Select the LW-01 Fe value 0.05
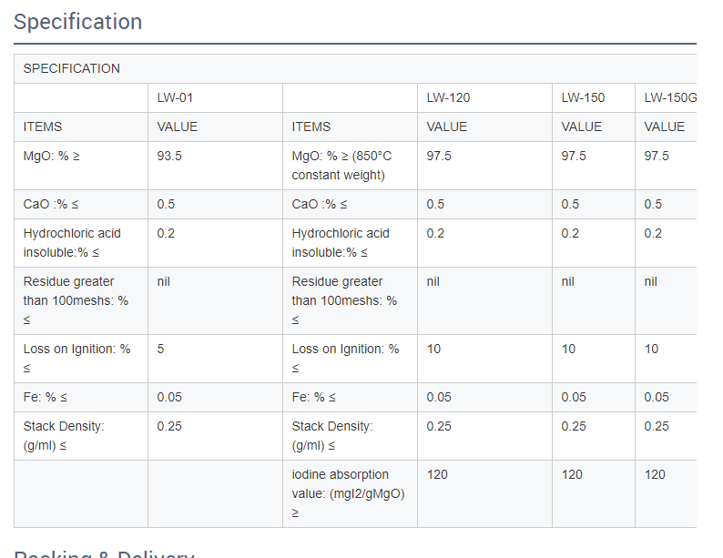723x558 pixels. [169, 397]
